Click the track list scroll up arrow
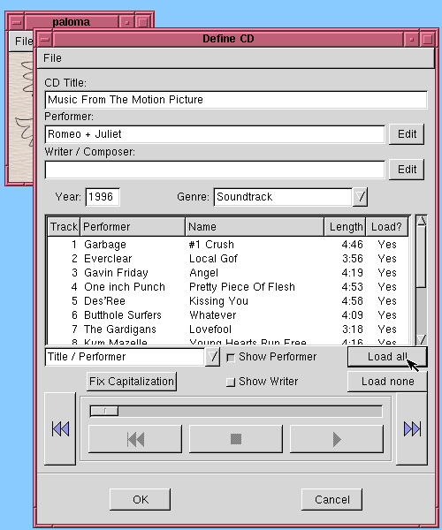442x530 pixels. (x=422, y=221)
